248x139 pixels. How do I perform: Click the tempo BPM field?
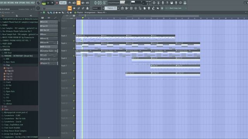coord(63,3)
